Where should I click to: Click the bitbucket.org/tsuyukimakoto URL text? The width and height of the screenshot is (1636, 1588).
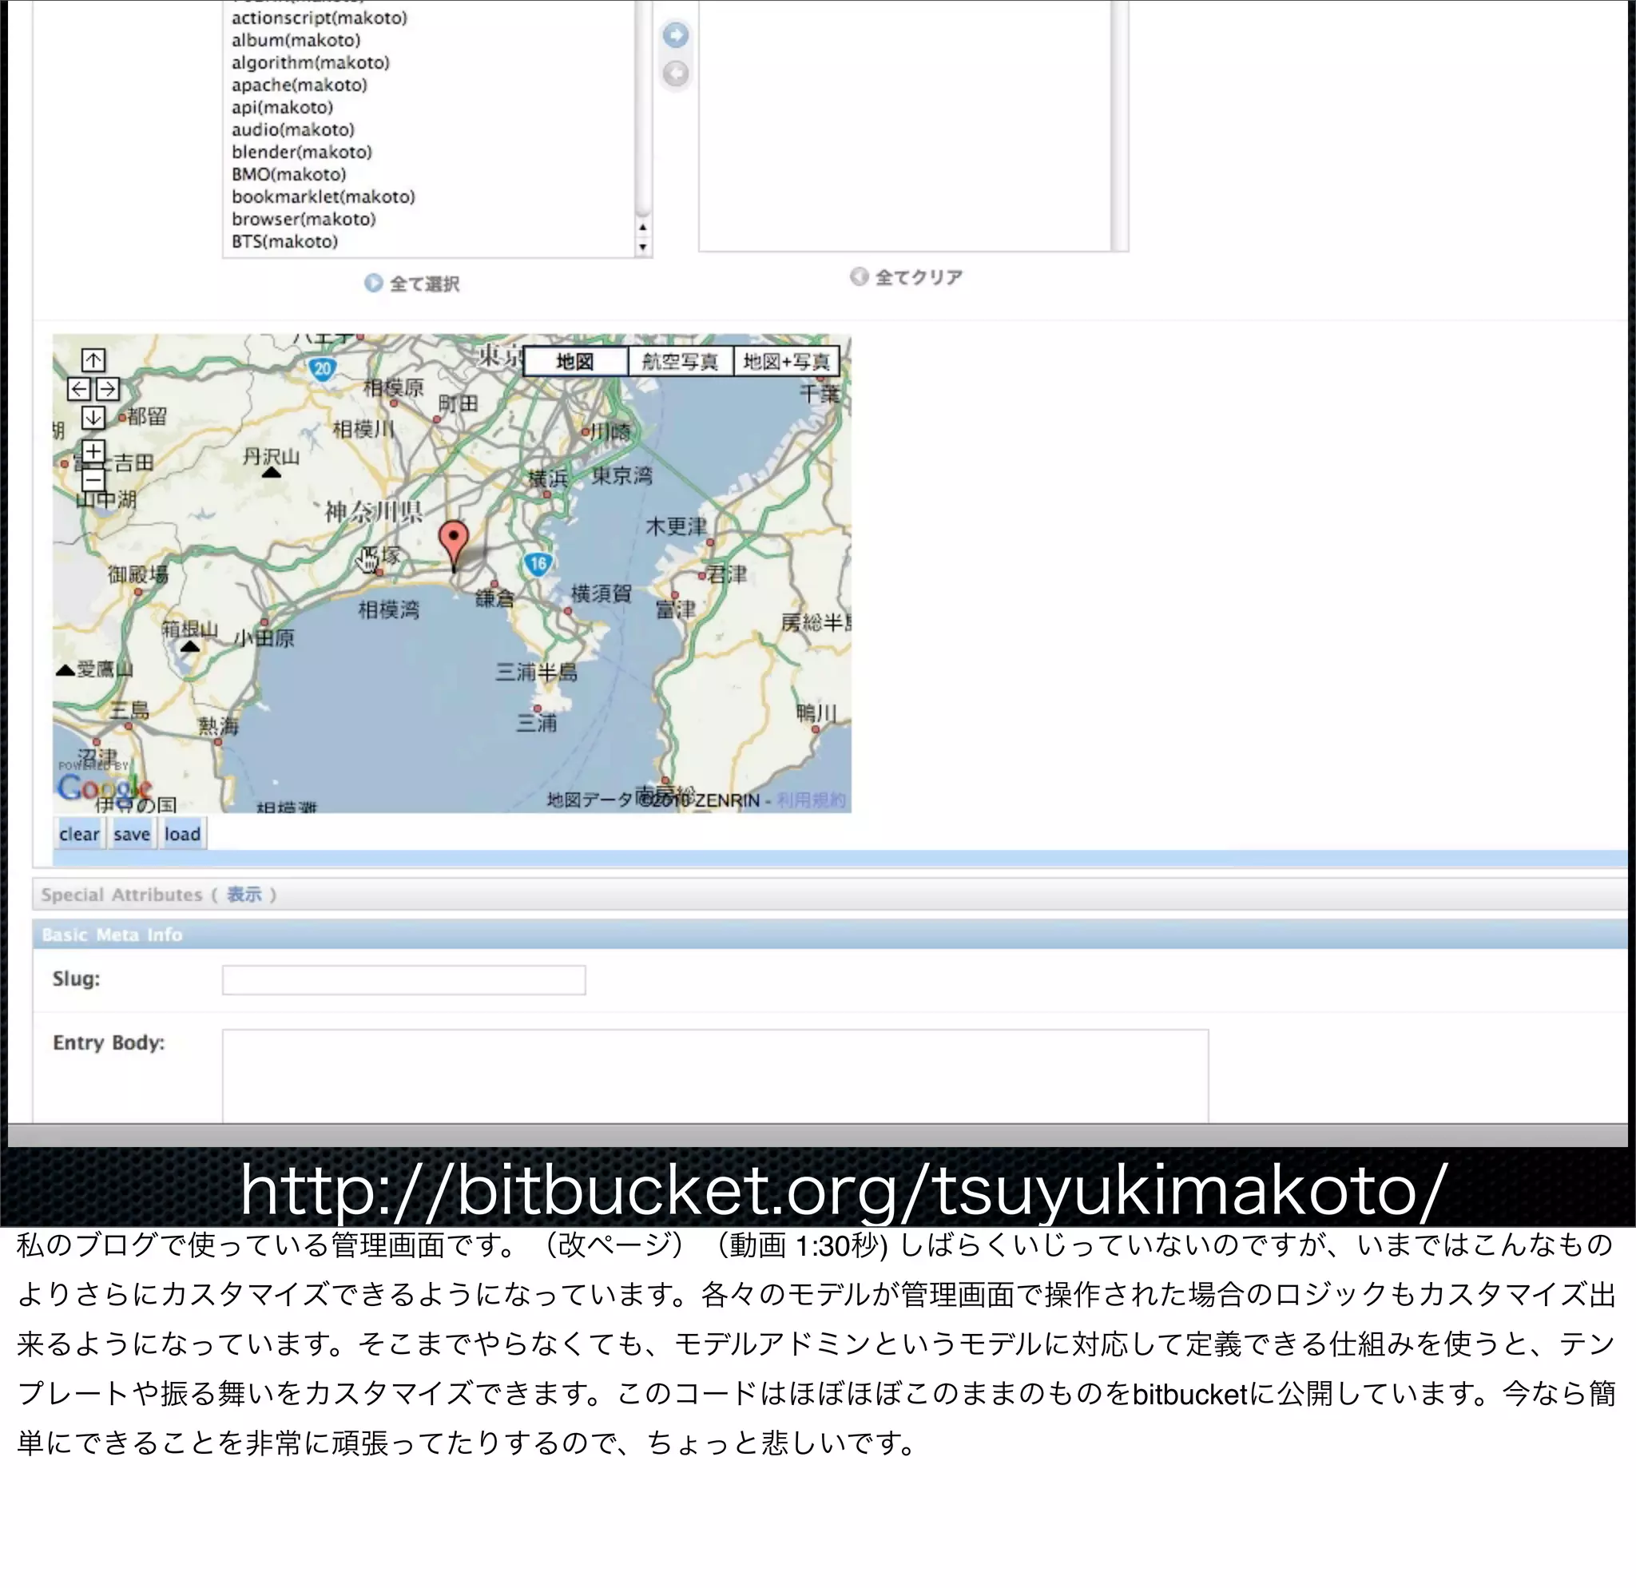[844, 1191]
